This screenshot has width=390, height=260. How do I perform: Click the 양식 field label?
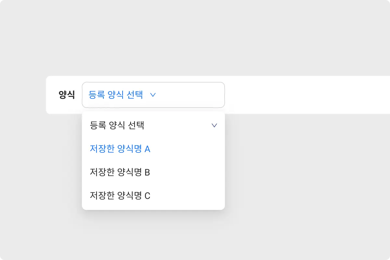click(x=67, y=95)
